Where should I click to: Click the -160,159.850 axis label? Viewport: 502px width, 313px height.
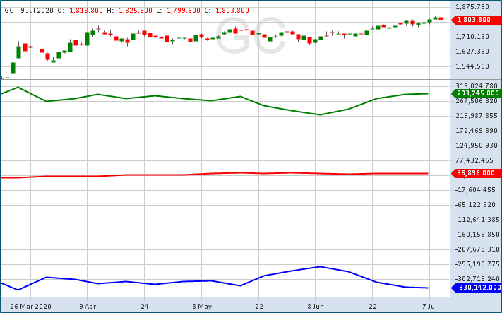click(x=477, y=235)
